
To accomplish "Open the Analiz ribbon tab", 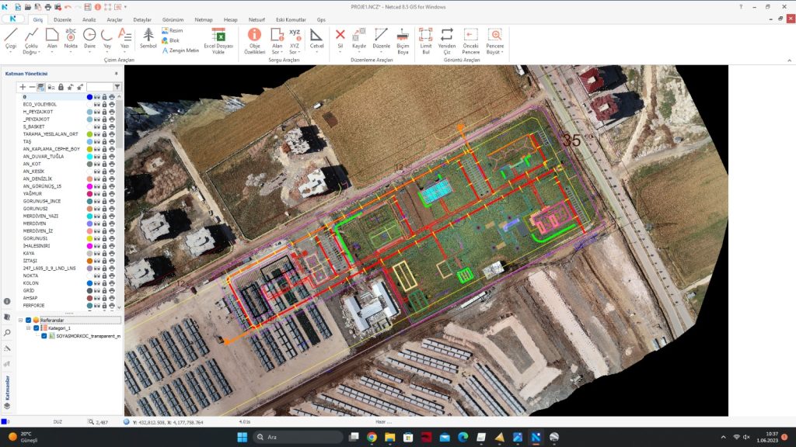I will [89, 19].
